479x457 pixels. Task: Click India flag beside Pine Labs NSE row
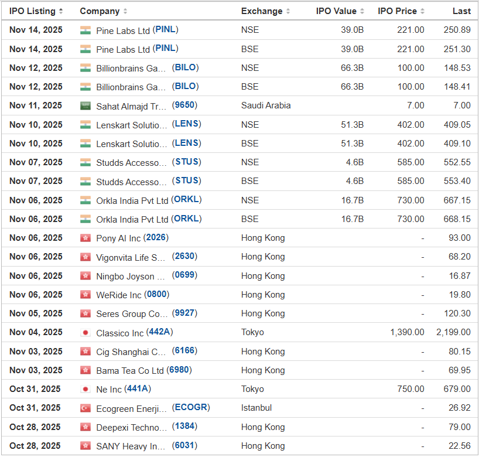pyautogui.click(x=85, y=30)
